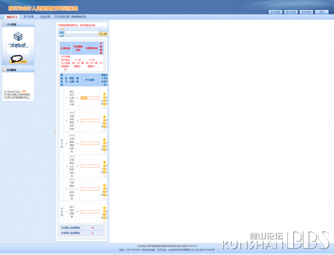
Task: Click the 退出 logout button
Action: (322, 12)
